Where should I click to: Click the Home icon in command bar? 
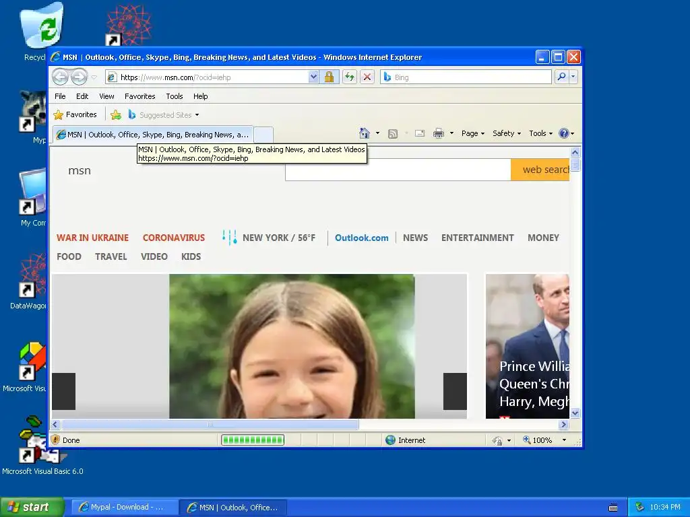[x=365, y=133]
